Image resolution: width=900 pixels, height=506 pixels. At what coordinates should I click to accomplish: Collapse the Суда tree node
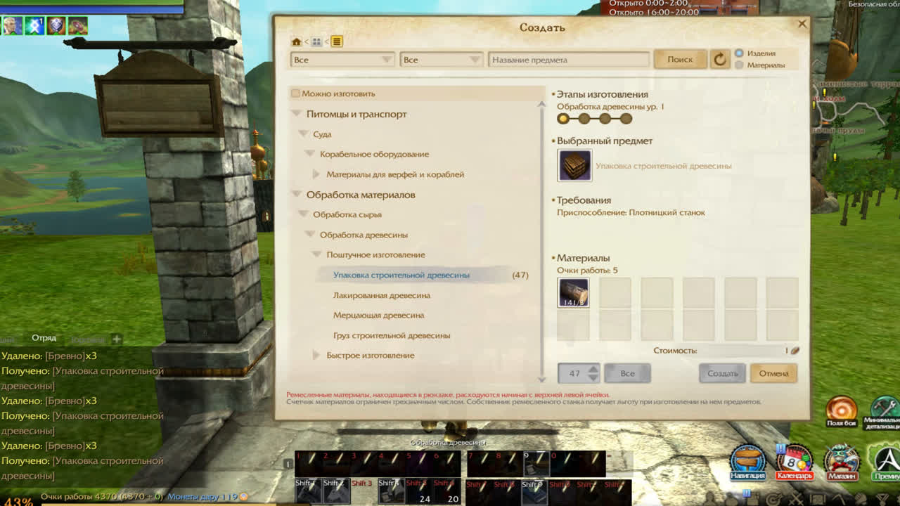click(303, 134)
